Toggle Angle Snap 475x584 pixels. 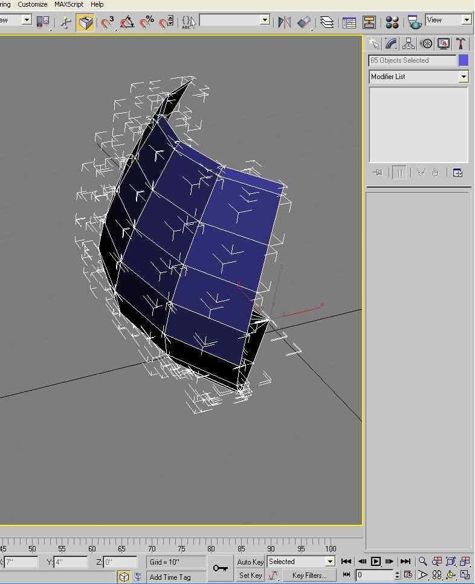pyautogui.click(x=127, y=22)
